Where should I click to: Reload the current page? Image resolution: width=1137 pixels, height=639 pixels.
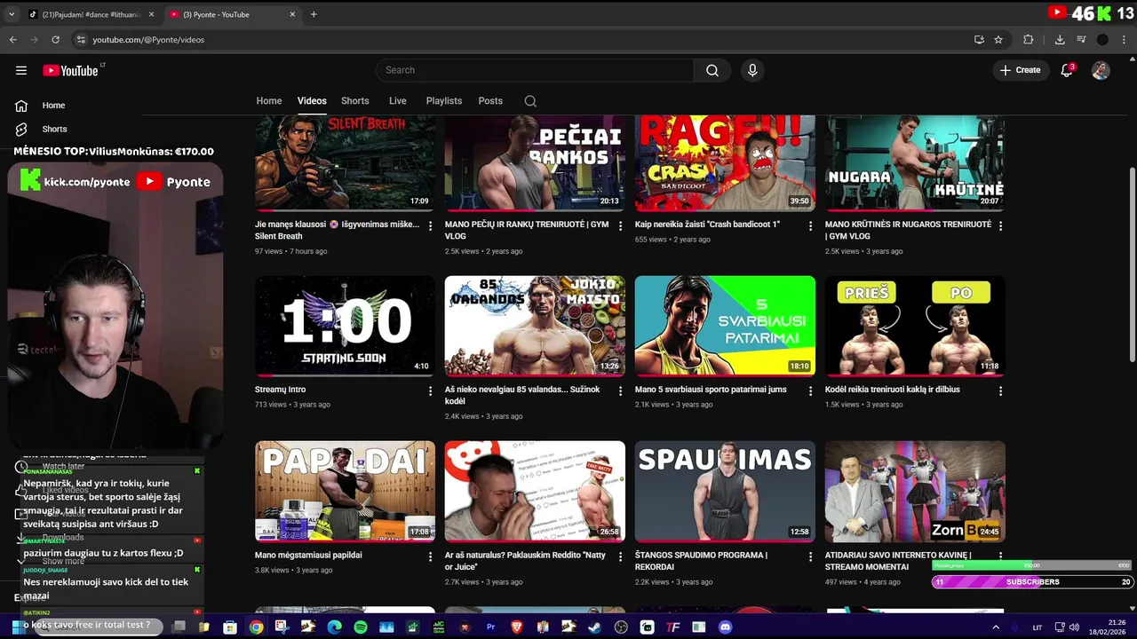55,40
